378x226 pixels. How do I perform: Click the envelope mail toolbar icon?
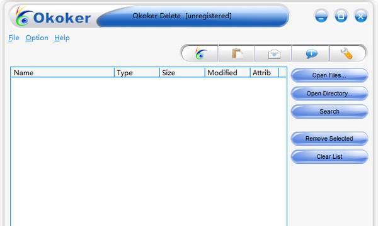274,54
